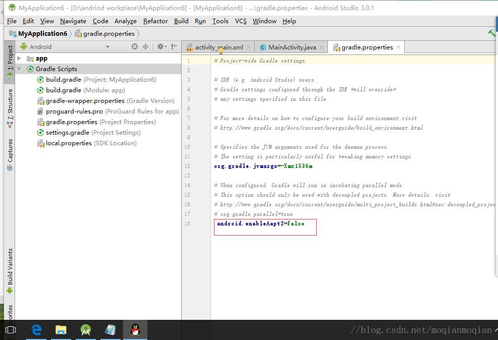Open File Explorer from taskbar
498x340 pixels.
[x=61, y=330]
